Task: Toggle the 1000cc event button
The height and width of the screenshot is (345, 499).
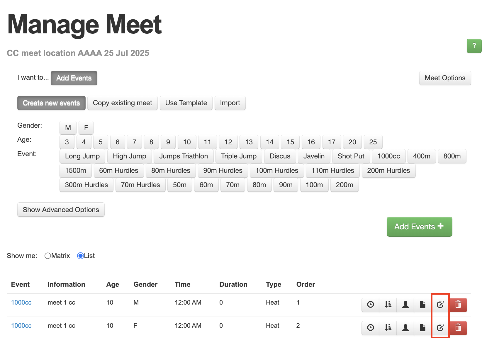Action: click(x=389, y=156)
